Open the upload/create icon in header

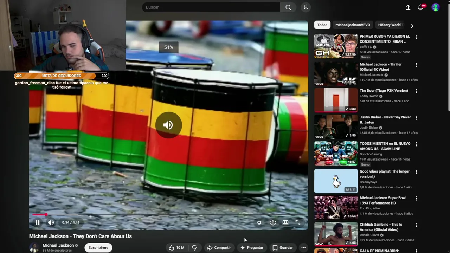408,7
